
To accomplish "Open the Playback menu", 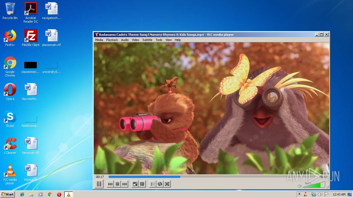I will [112, 40].
